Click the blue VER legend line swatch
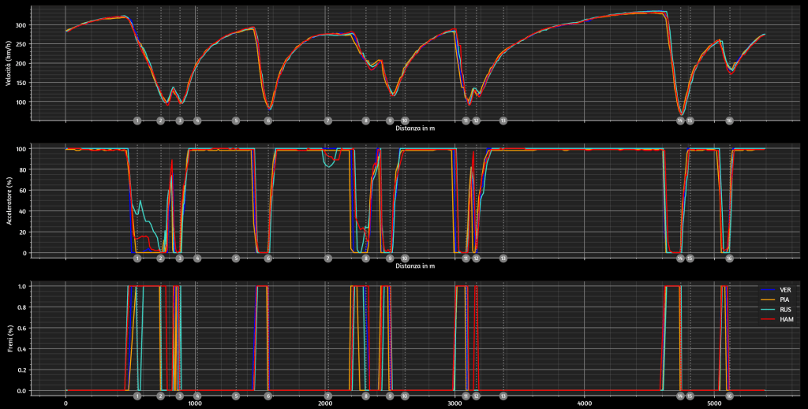Image resolution: width=808 pixels, height=409 pixels. tap(769, 290)
